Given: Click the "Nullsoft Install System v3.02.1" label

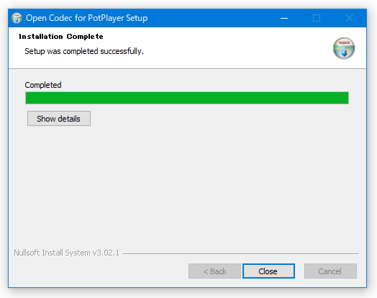Looking at the screenshot, I should click(x=67, y=253).
